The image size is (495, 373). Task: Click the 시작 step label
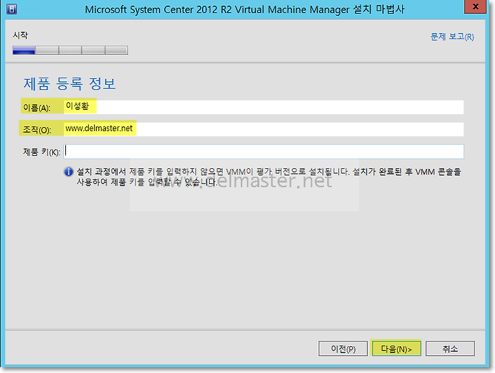pyautogui.click(x=20, y=35)
